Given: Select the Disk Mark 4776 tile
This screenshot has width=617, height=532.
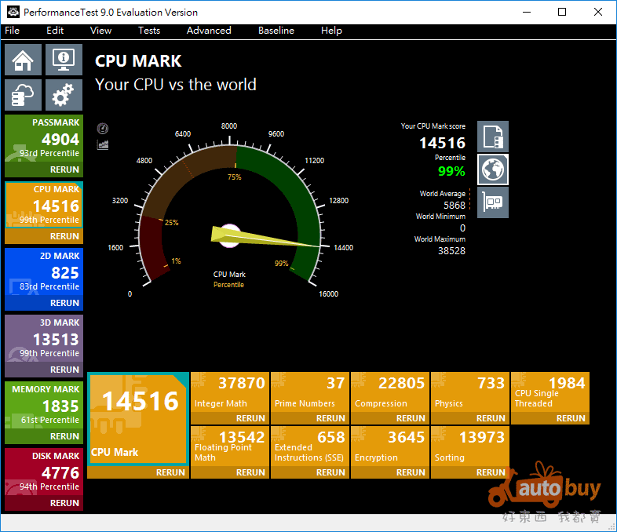Looking at the screenshot, I should 44,472.
